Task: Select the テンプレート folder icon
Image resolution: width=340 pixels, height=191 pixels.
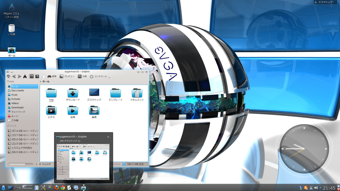Action: pyautogui.click(x=116, y=95)
